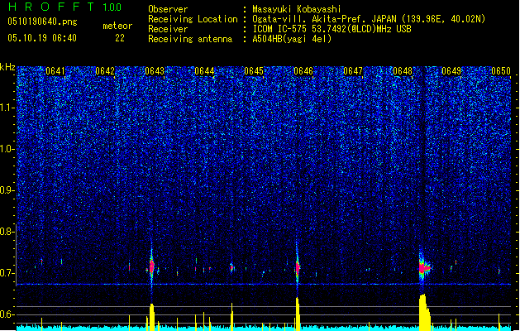Click the 0.8 kHz frequency axis label
520x331 pixels.
tap(7, 232)
